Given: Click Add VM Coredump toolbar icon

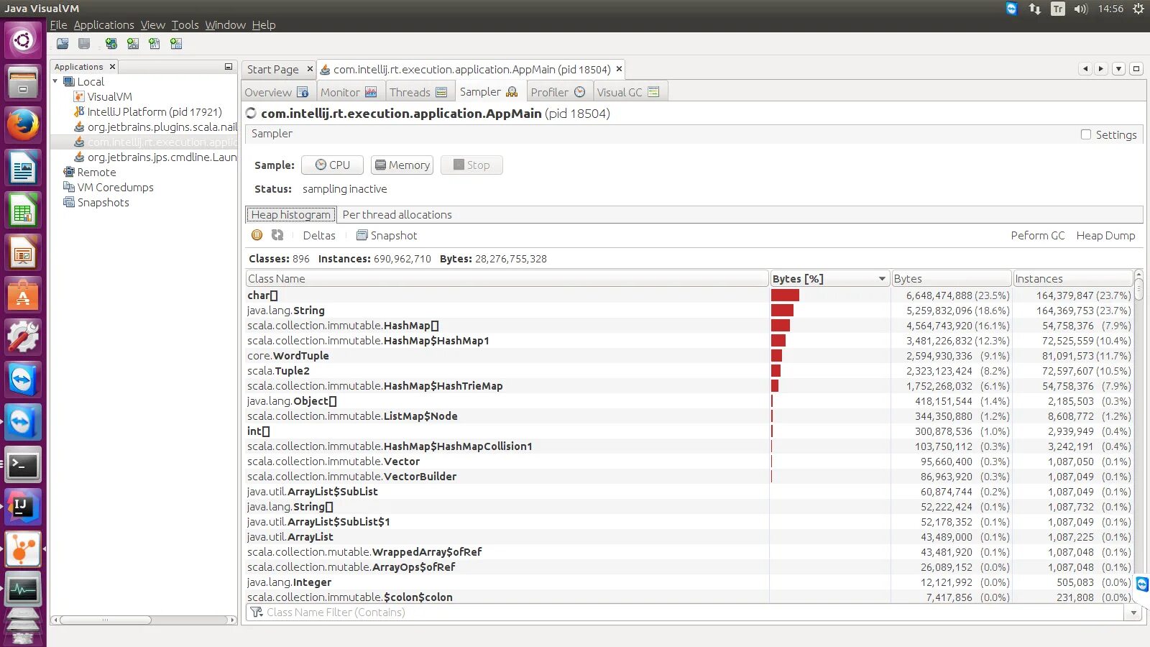Looking at the screenshot, I should [155, 44].
